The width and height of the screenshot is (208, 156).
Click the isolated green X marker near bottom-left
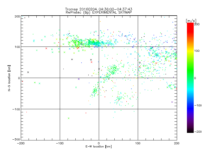coord(69,118)
